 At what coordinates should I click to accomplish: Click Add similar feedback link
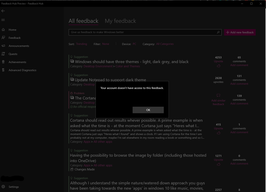coord(218,102)
